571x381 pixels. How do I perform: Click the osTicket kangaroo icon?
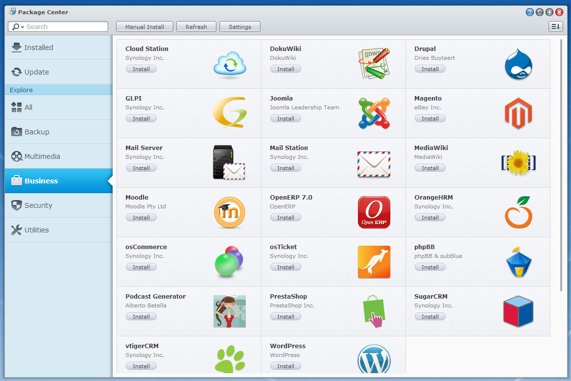coord(374,262)
